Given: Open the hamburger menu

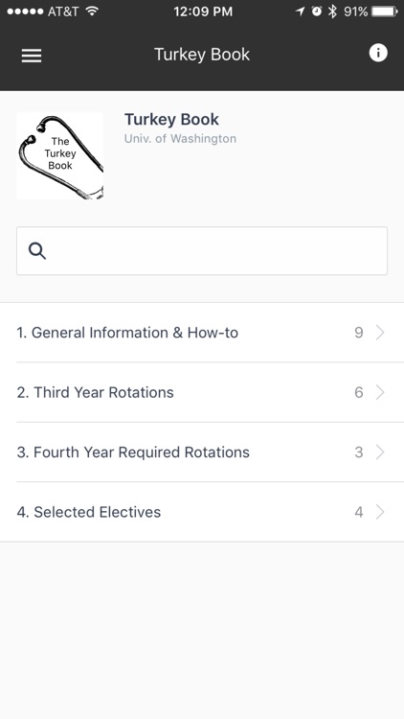Looking at the screenshot, I should (x=32, y=56).
